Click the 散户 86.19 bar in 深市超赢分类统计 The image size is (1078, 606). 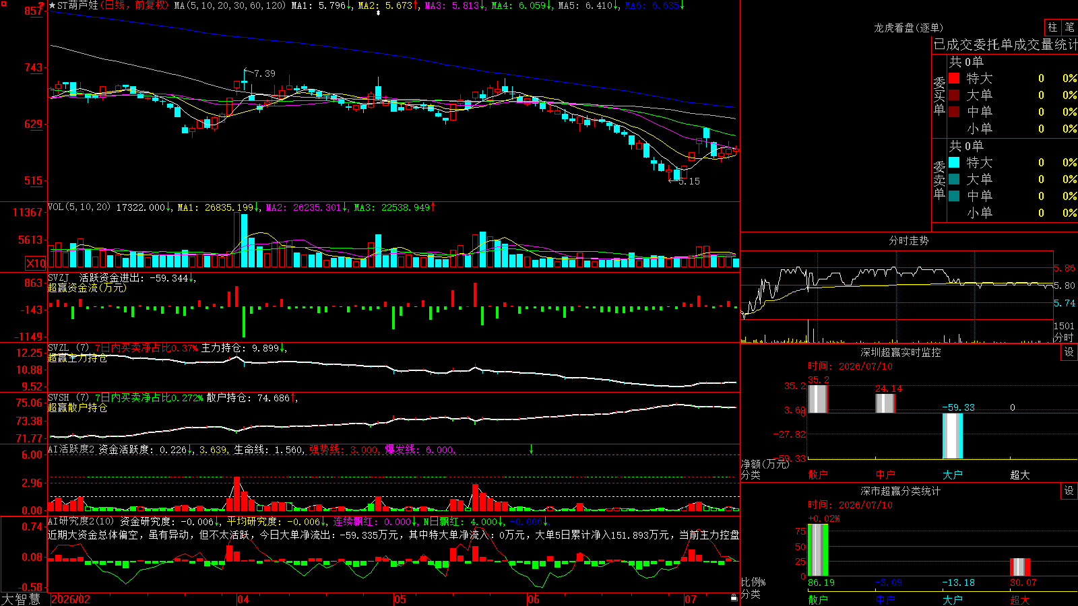coord(818,550)
